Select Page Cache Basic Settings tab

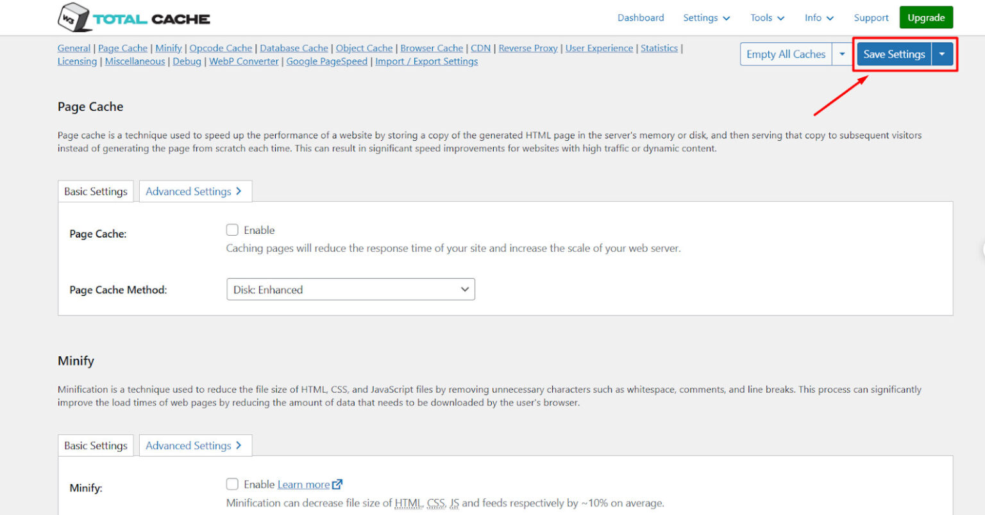click(x=96, y=192)
